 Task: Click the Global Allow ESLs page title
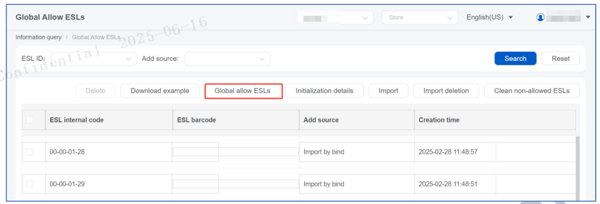point(50,17)
